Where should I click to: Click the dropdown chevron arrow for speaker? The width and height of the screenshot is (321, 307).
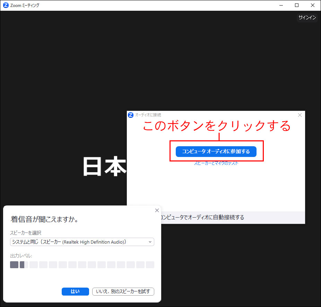(x=150, y=242)
